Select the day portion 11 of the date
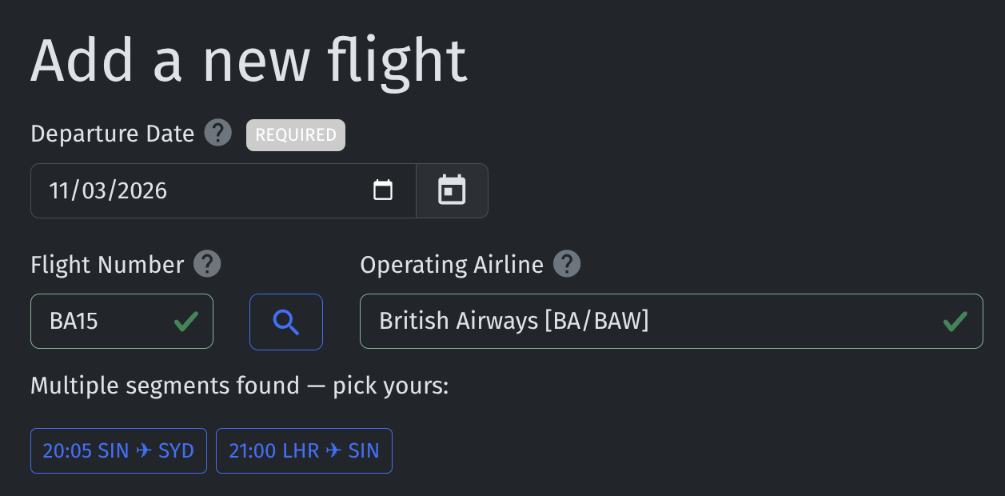This screenshot has width=1005, height=496. click(59, 190)
